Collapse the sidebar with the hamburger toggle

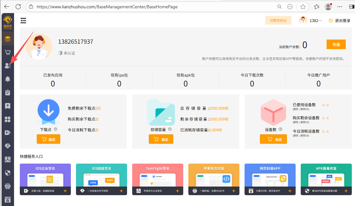23,21
